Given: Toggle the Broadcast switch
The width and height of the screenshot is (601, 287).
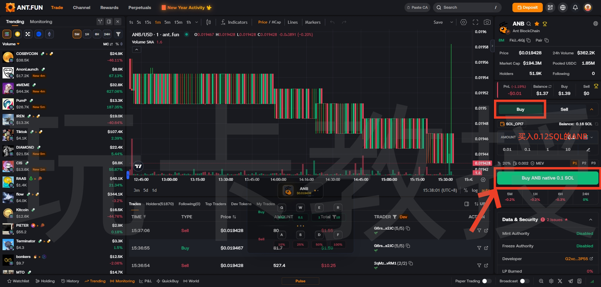Looking at the screenshot, I should pyautogui.click(x=524, y=281).
